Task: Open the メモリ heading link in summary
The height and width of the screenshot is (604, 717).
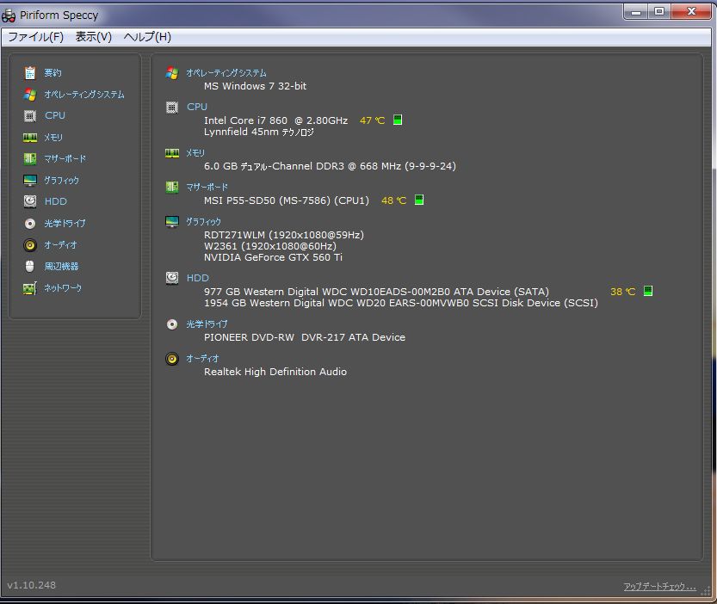Action: point(195,152)
